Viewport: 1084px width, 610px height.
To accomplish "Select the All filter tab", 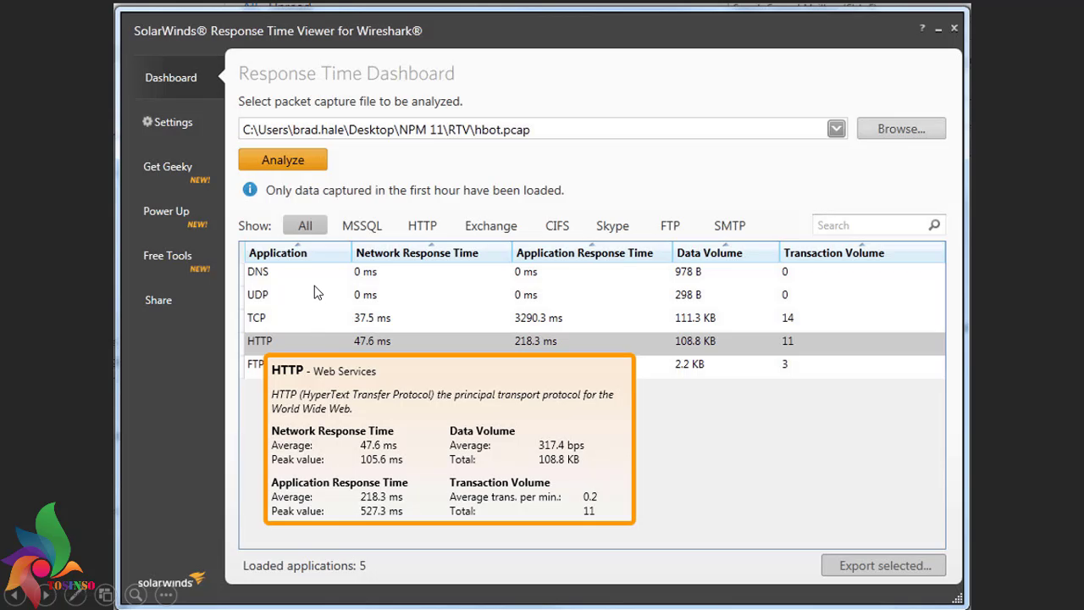I will pyautogui.click(x=305, y=225).
